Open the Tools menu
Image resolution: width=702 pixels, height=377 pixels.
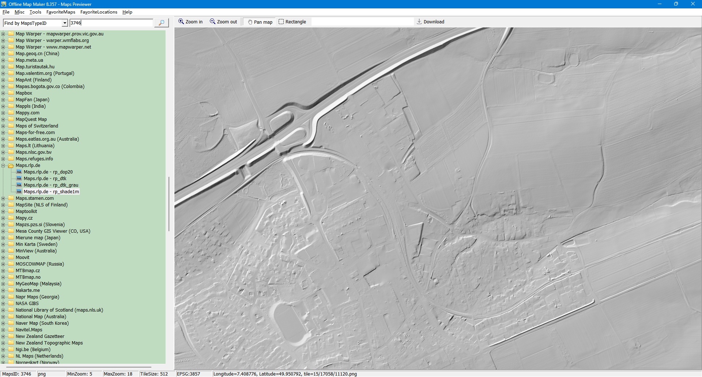[x=35, y=12]
